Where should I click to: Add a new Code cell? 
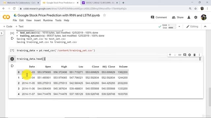[8, 27]
